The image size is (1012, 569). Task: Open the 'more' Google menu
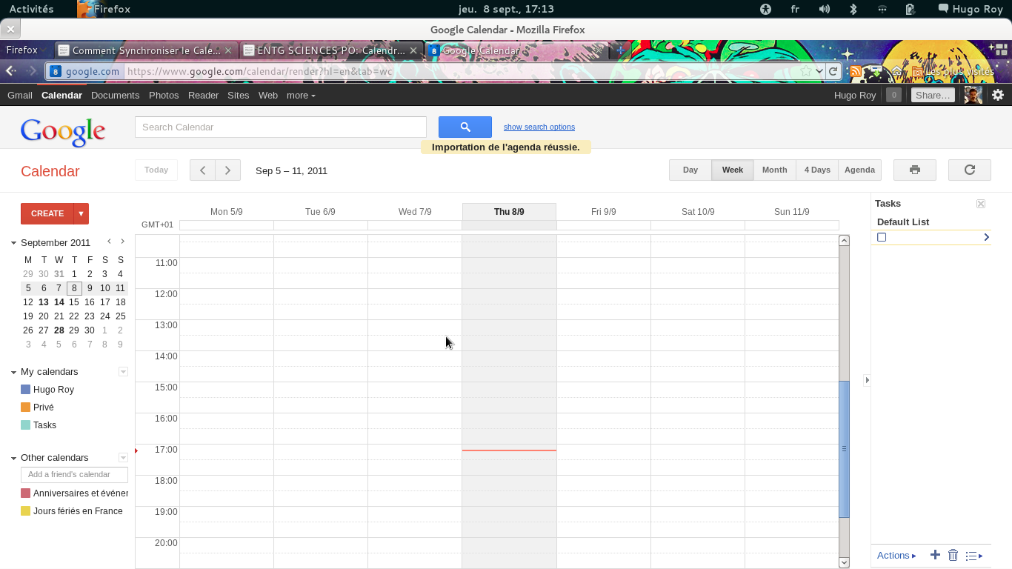tap(301, 95)
